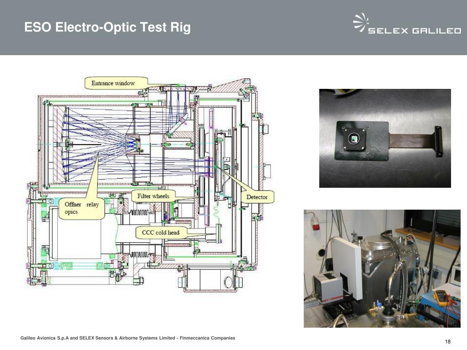The width and height of the screenshot is (467, 350).
Task: Open the detector chip photo thumbnail
Action: [385, 138]
